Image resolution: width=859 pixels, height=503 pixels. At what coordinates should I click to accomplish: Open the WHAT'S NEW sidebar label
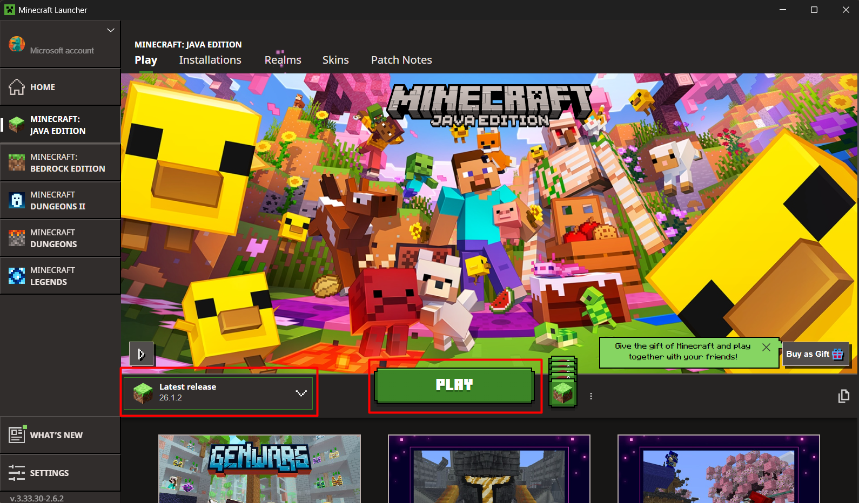pyautogui.click(x=56, y=435)
